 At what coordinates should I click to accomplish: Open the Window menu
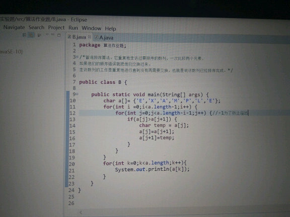pos(91,28)
